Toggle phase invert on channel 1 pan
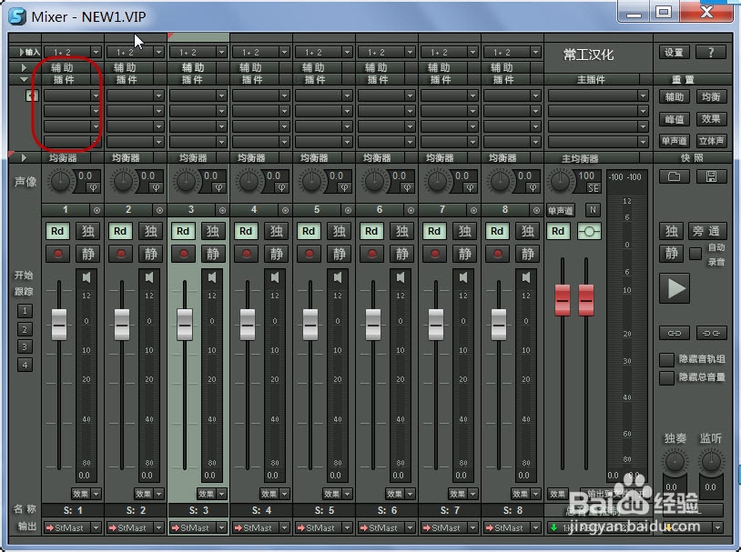 pos(94,187)
